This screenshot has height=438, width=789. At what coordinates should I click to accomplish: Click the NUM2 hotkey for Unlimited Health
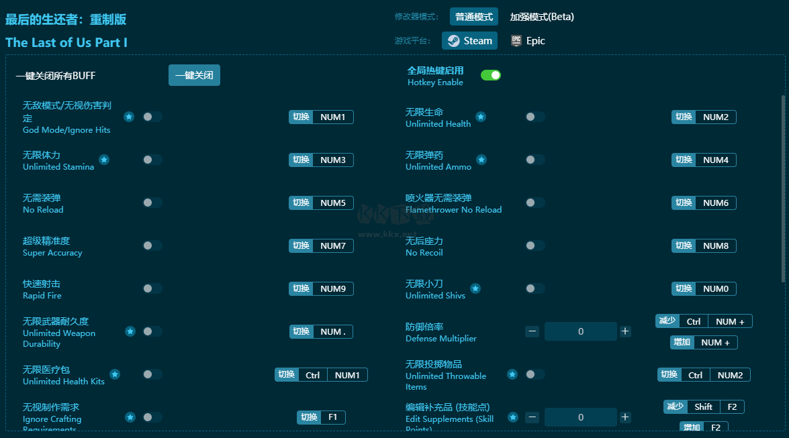704,117
